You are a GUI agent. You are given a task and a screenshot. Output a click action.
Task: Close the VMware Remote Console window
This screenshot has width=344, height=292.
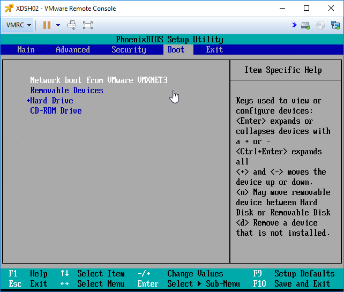(331, 9)
